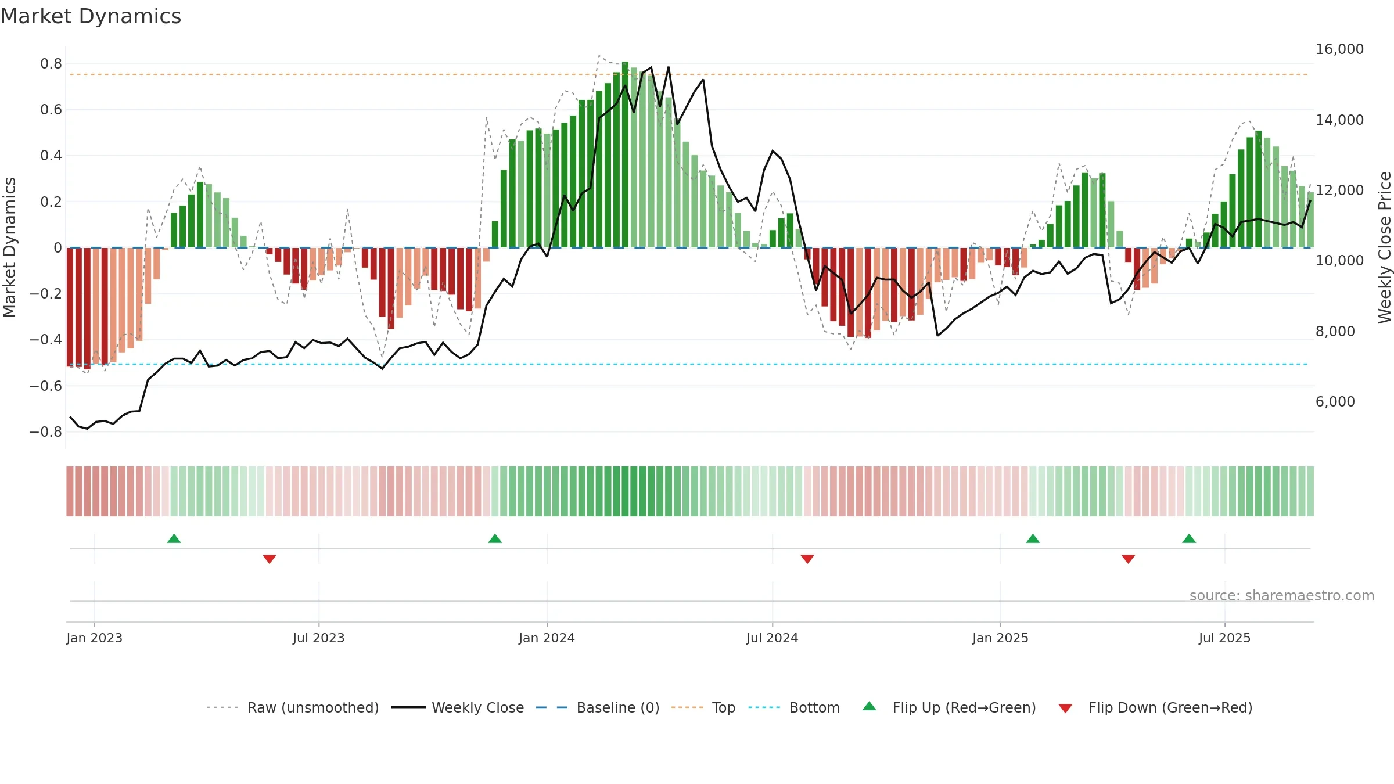1394x784 pixels.
Task: Toggle Weekly Close legend entry
Action: 457,707
